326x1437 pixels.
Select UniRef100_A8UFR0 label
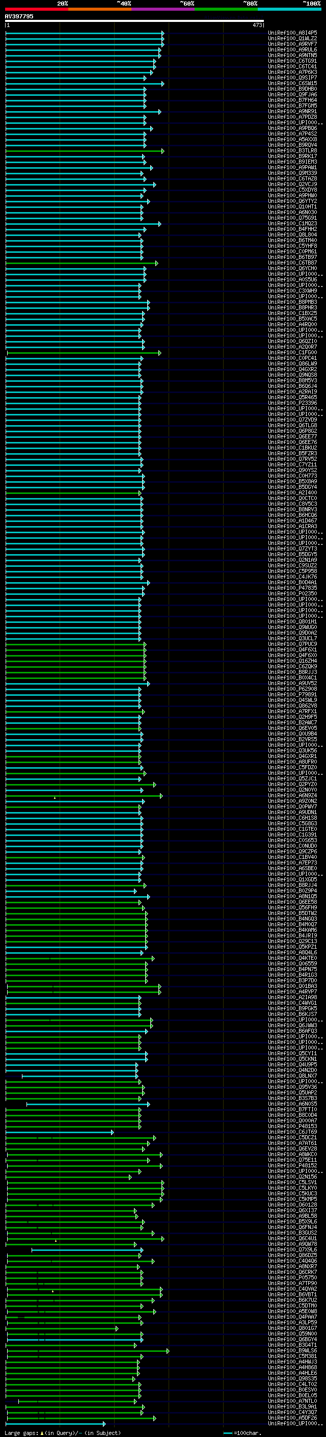pos(292,762)
